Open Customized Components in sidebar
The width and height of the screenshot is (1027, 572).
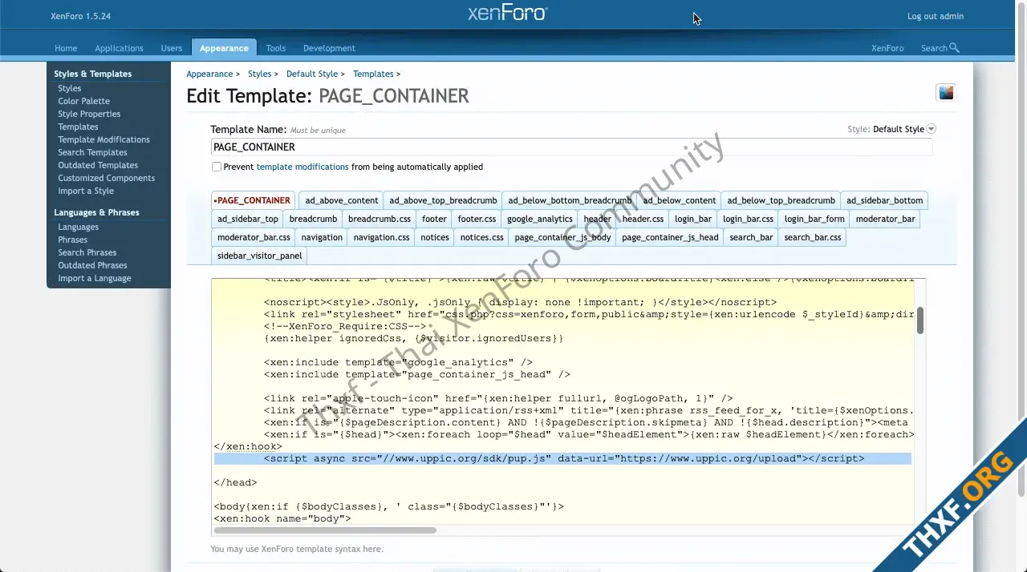106,178
